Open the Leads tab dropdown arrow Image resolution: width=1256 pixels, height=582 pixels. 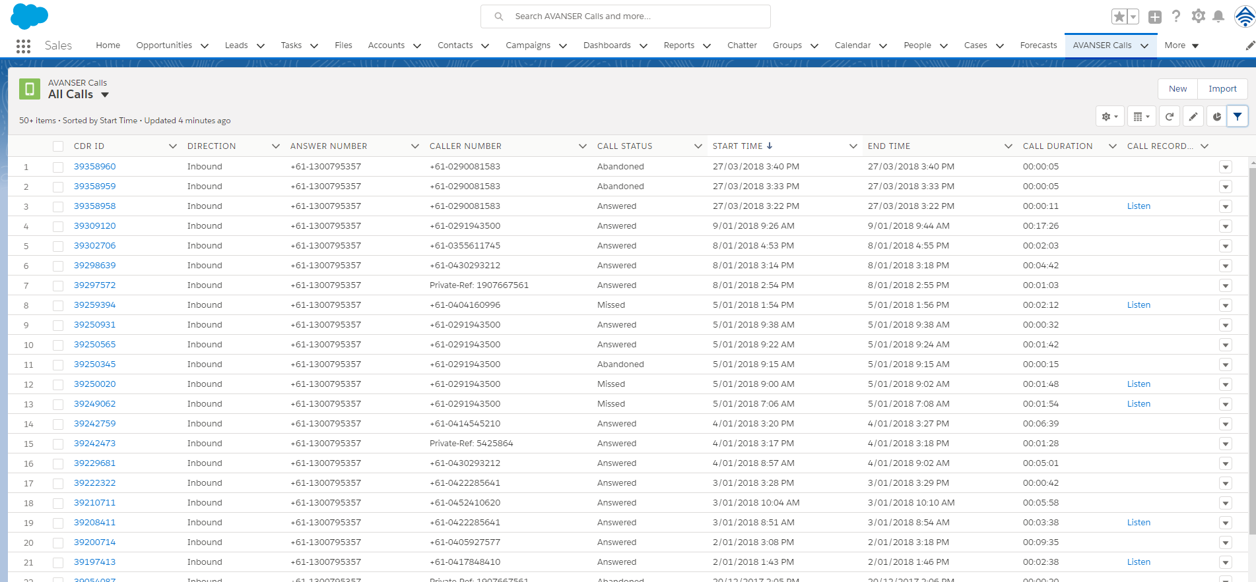tap(261, 46)
